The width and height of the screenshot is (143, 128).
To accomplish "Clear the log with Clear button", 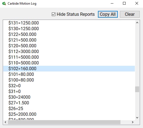I will [130, 14].
